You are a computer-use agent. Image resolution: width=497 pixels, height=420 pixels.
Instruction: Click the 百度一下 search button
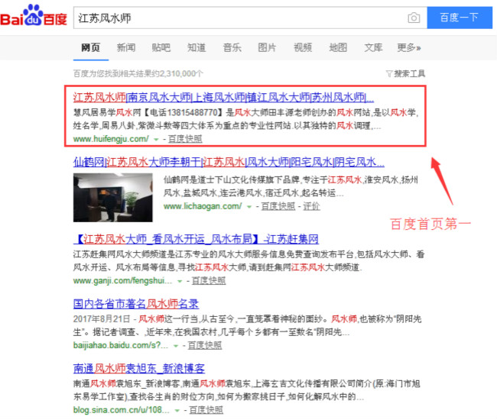pyautogui.click(x=459, y=18)
